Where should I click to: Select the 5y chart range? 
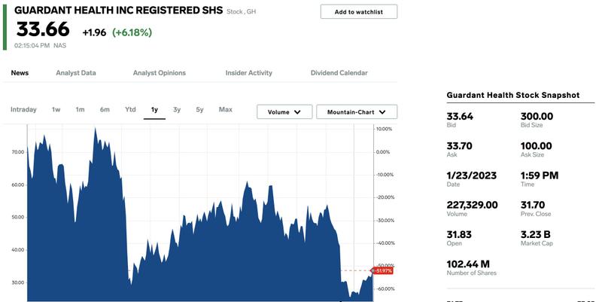(199, 109)
